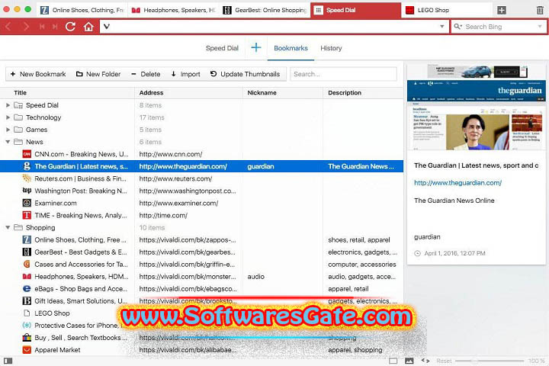The width and height of the screenshot is (549, 366).
Task: Open the search engine dropdown arrow
Action: coord(540,27)
